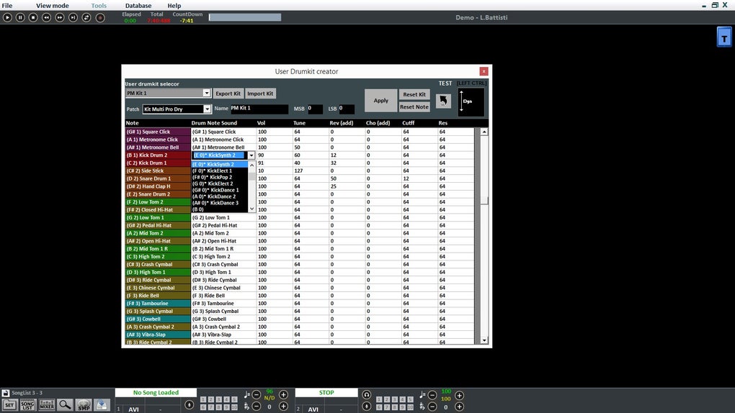Toggle the loop/repeat transport button
The height and width of the screenshot is (413, 735).
pos(86,17)
